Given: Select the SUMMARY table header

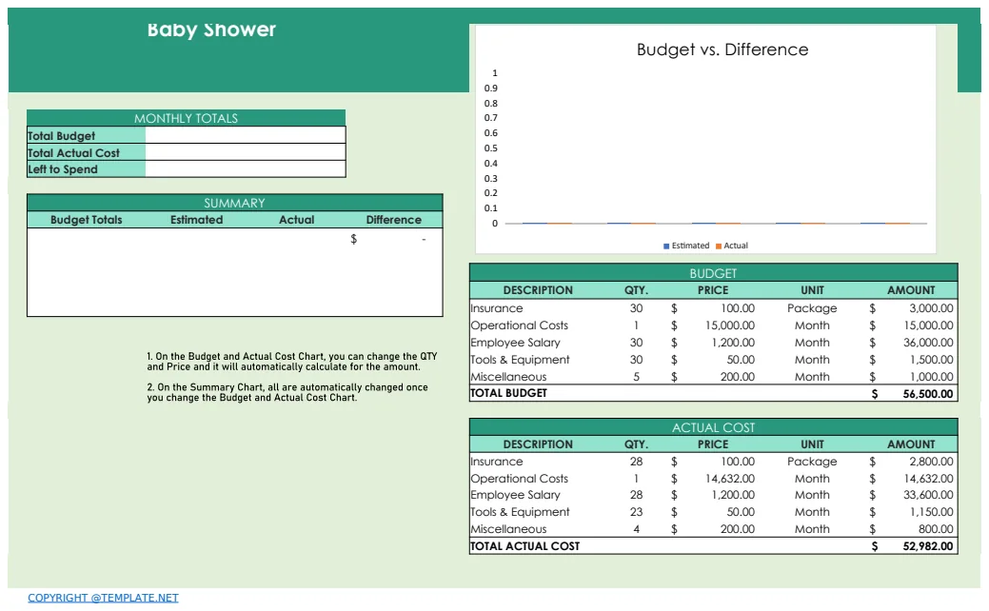Looking at the screenshot, I should 234,203.
